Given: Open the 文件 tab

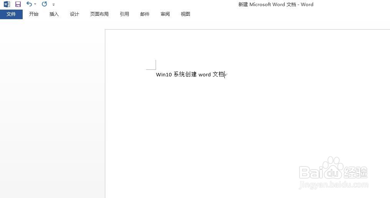Looking at the screenshot, I should 11,14.
